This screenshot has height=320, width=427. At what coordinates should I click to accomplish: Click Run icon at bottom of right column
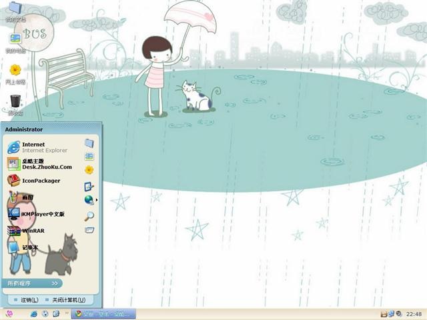(89, 230)
